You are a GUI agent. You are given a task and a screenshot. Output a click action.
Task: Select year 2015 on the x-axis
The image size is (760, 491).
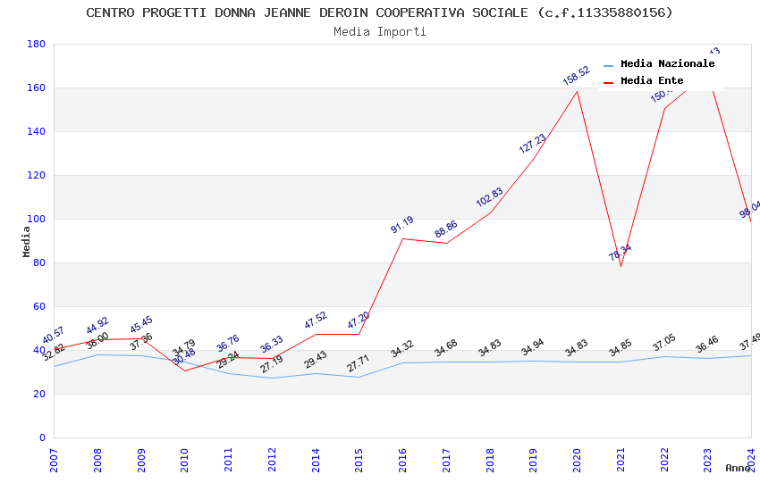(359, 460)
